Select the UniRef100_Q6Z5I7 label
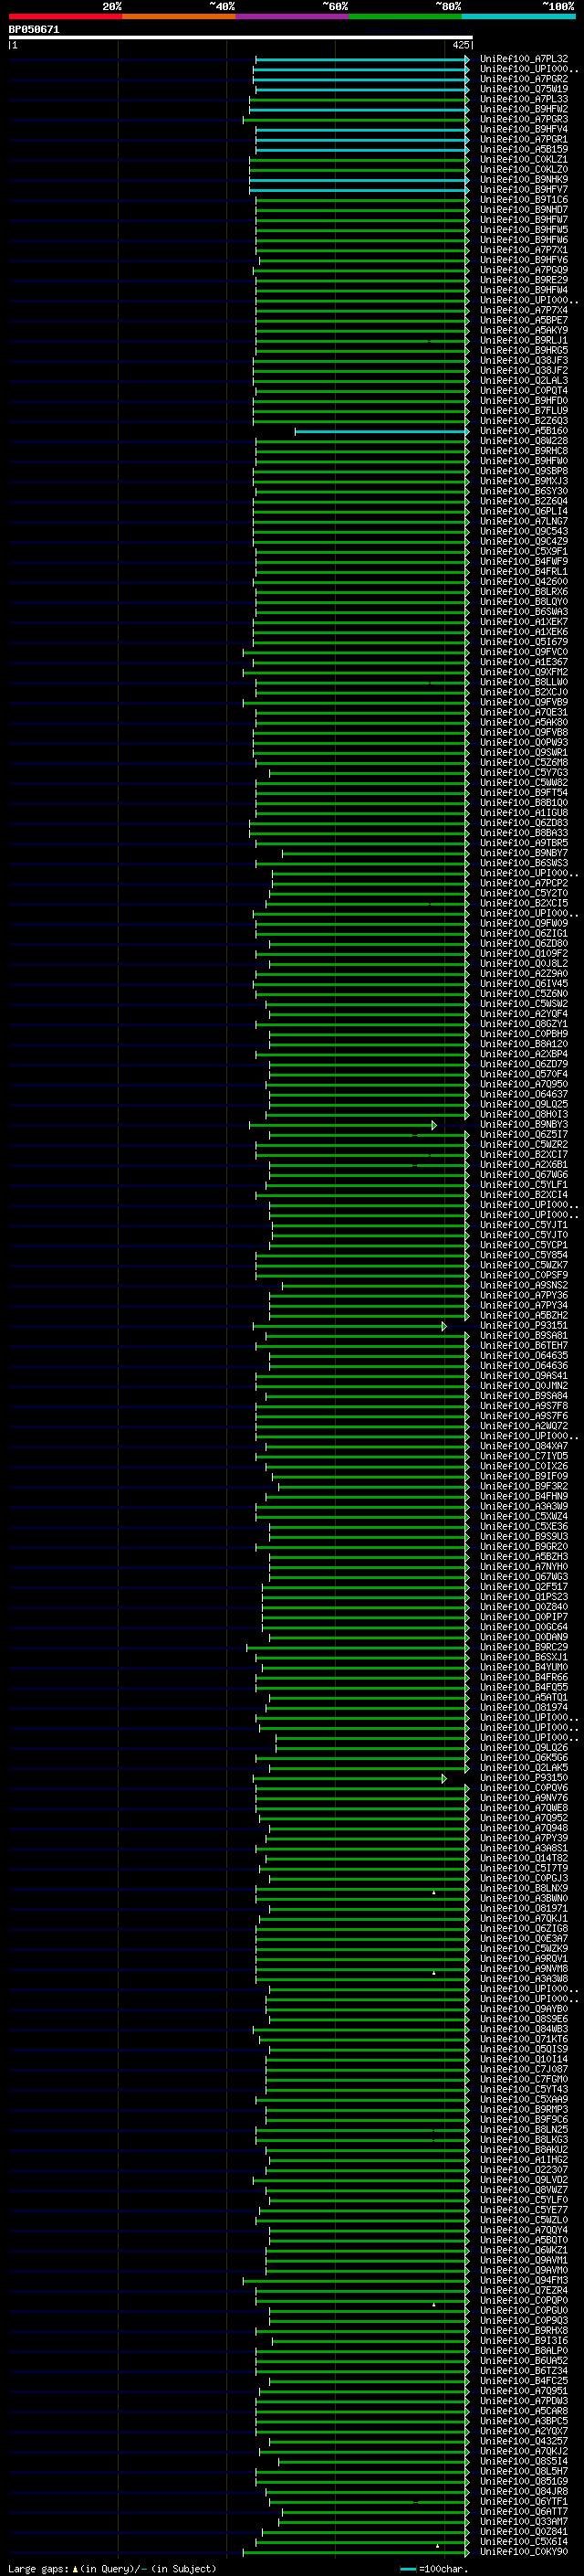The width and height of the screenshot is (584, 2576). (x=524, y=1134)
